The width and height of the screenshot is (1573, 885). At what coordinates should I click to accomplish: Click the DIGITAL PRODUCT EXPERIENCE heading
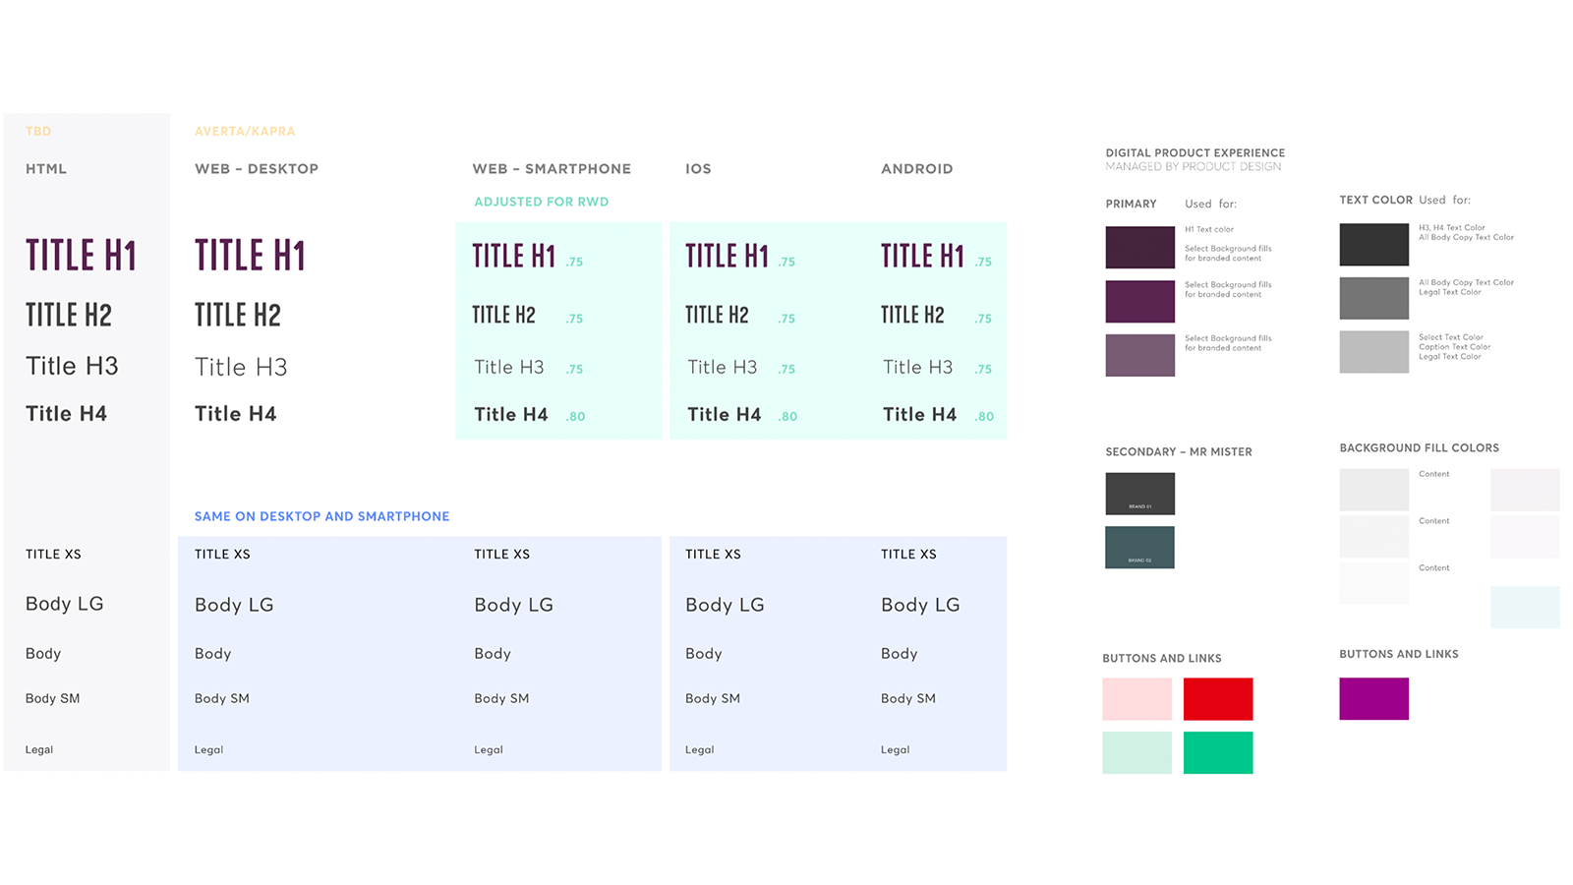point(1194,153)
